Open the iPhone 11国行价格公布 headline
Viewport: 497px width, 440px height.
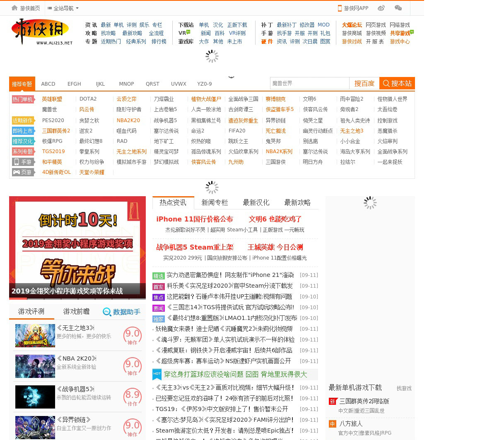tap(195, 219)
